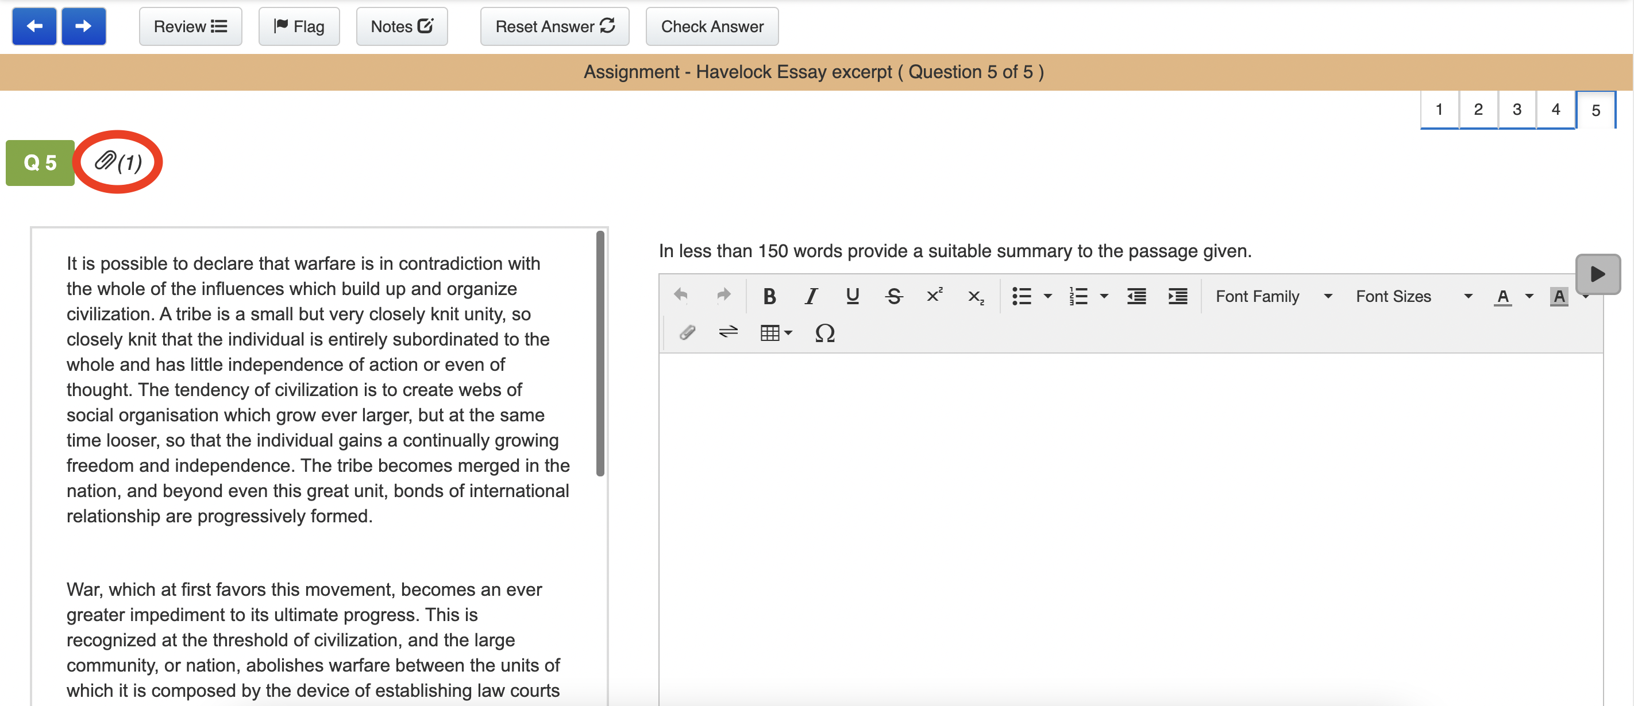
Task: Click the Subscript icon
Action: pos(976,296)
